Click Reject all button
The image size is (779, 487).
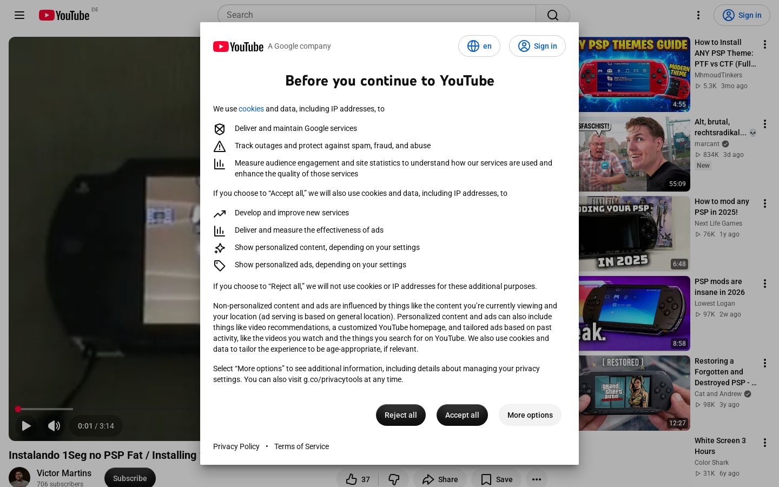click(x=401, y=415)
